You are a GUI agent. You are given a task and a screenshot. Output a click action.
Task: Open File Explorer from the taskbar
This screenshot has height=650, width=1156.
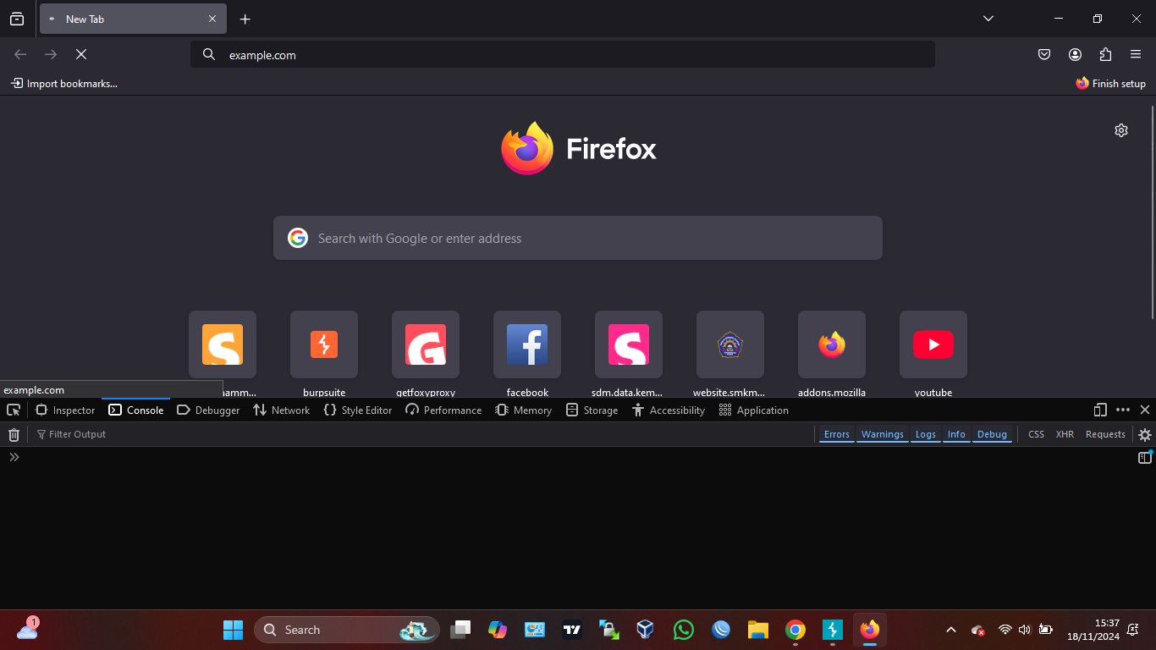click(757, 630)
